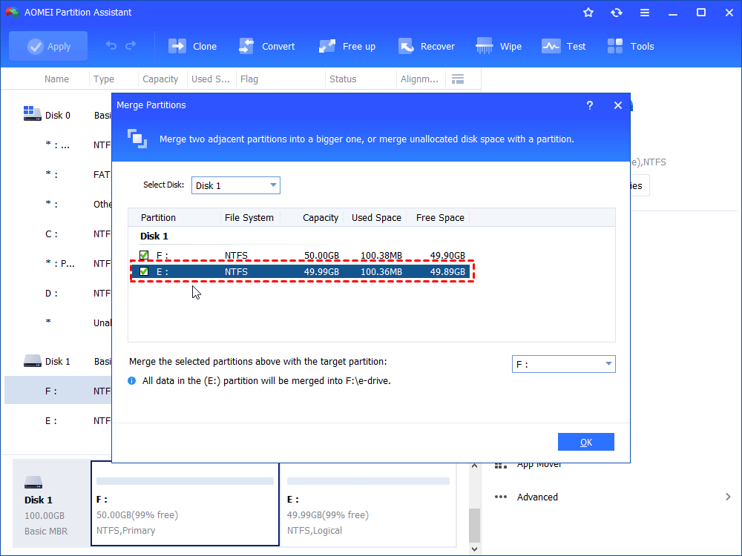
Task: Click the Advanced three-dots icon
Action: [x=501, y=497]
